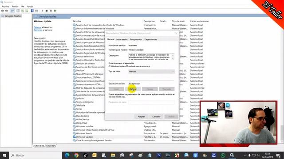Switch to the Estándar view tab
Viewport: 284px width, 159px height.
(50, 146)
